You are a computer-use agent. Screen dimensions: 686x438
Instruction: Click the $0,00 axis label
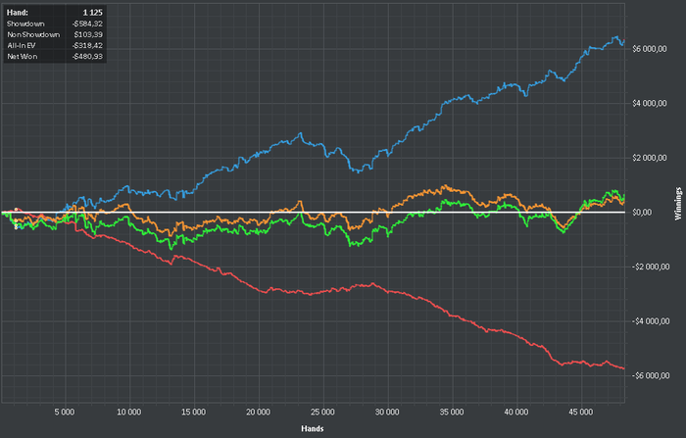point(641,213)
